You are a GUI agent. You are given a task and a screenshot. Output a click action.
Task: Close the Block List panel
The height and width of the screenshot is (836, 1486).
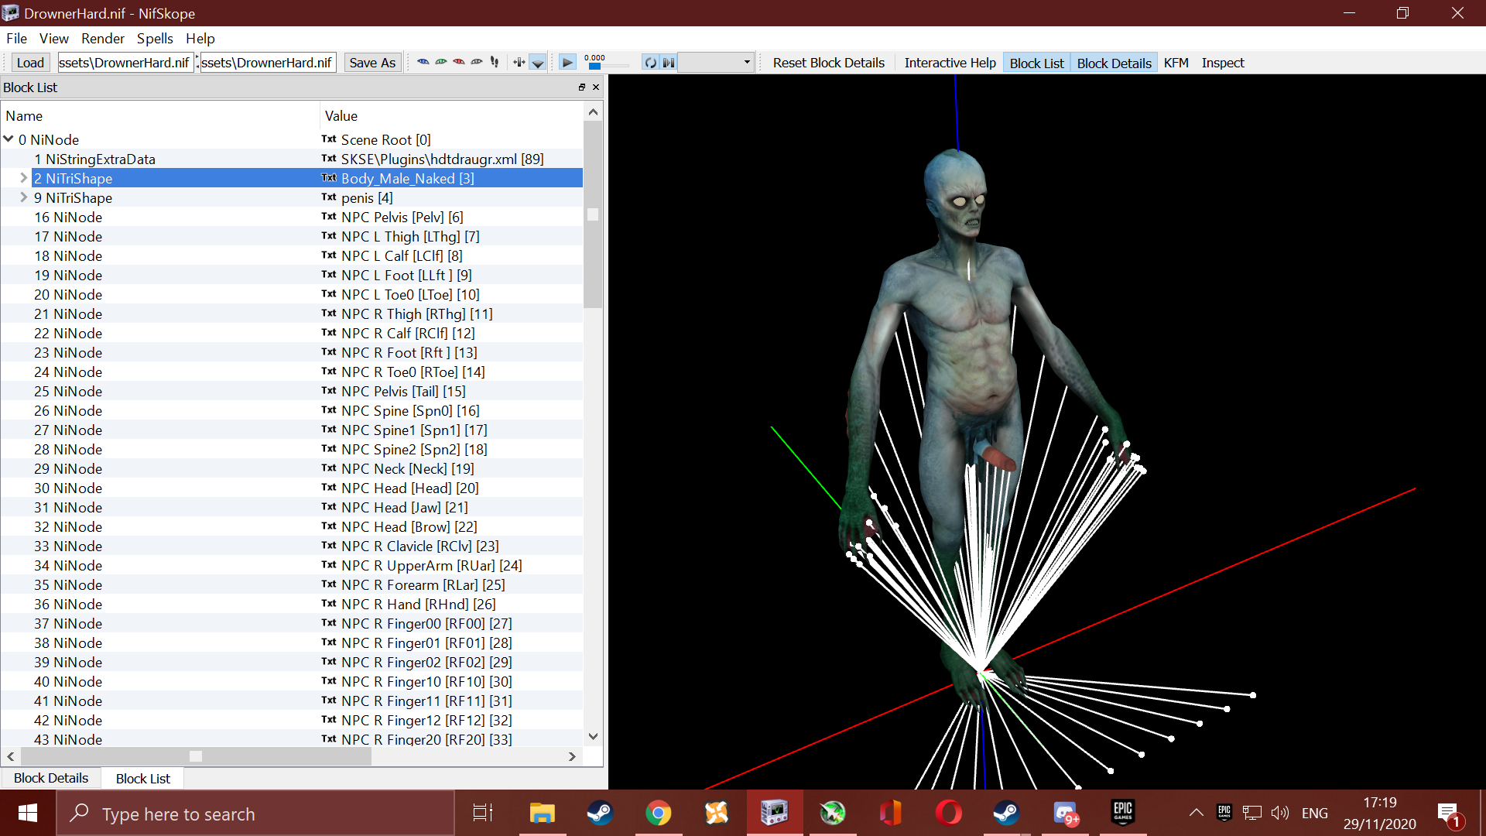pos(596,87)
